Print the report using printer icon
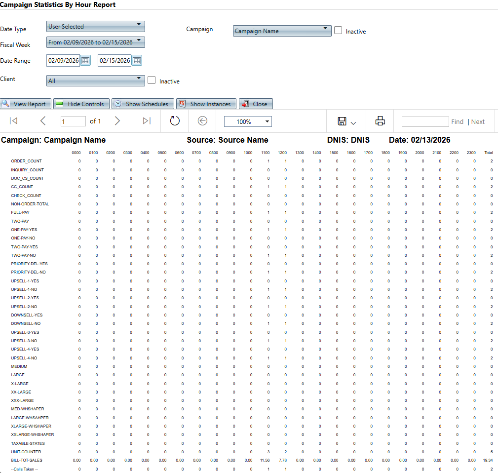The width and height of the screenshot is (498, 473). pyautogui.click(x=380, y=121)
